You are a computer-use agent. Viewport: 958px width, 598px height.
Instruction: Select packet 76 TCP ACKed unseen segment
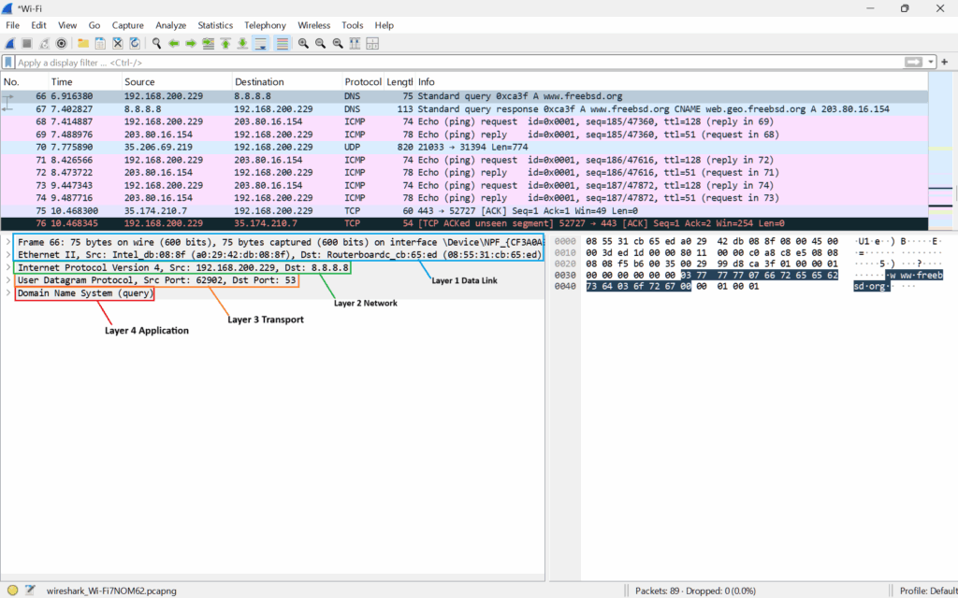tap(464, 223)
